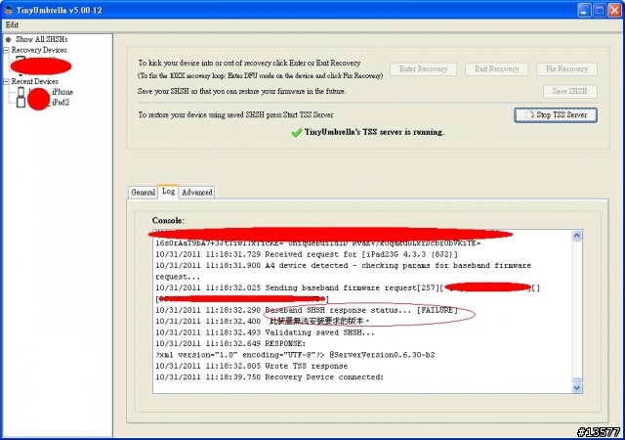Open the Edit menu

[12, 24]
